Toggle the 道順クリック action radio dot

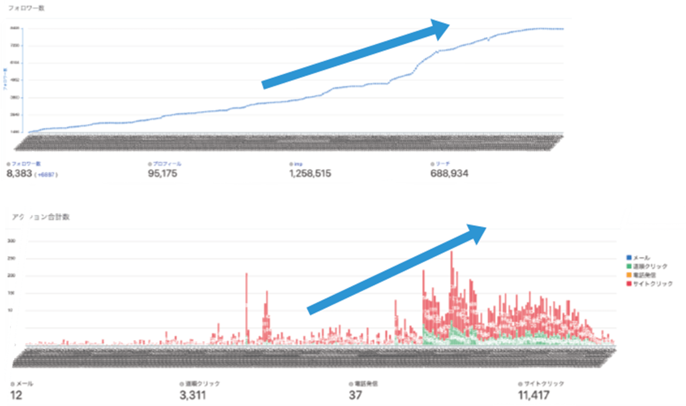(x=182, y=384)
